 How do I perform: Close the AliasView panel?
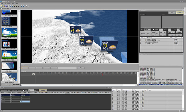coord(183,88)
